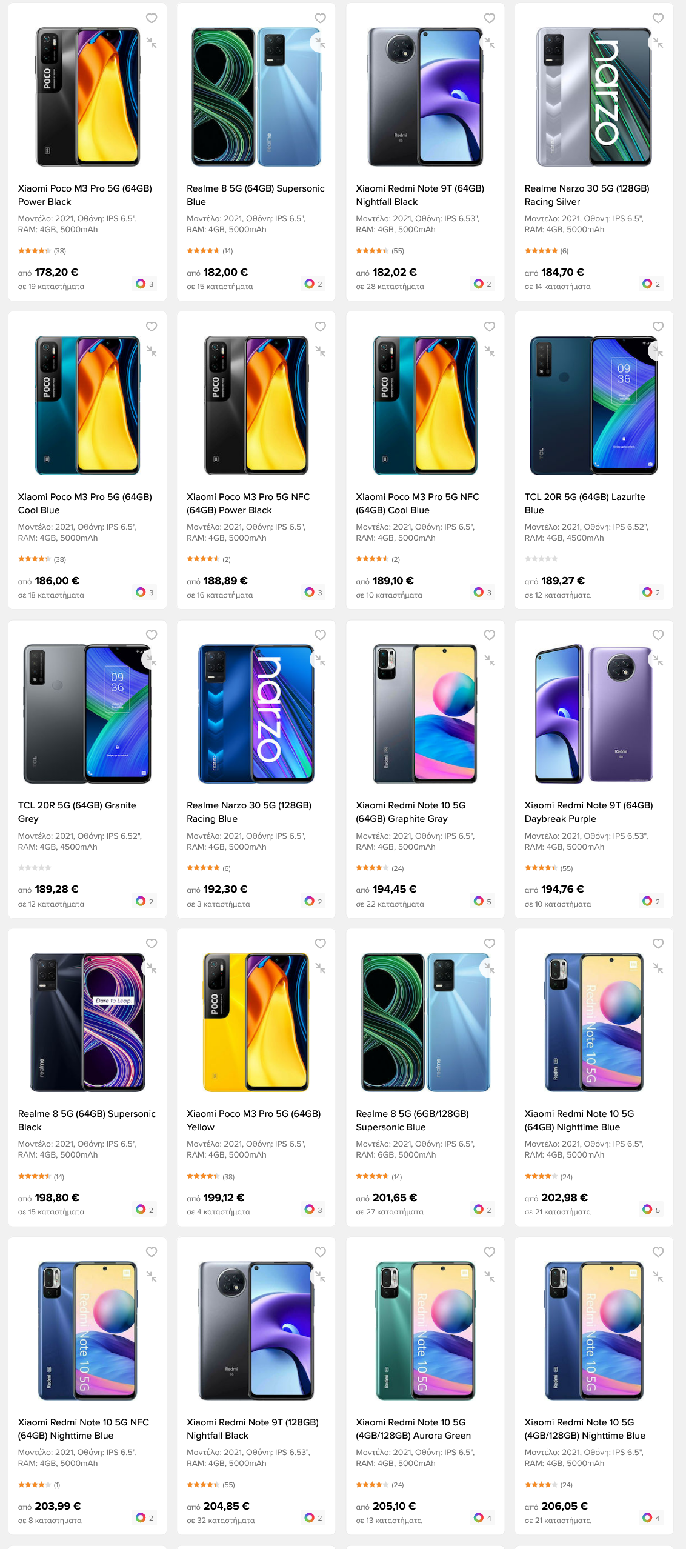Open Realme Narzo 30 5G Racing Blue product link
Image resolution: width=686 pixels, height=1549 pixels.
(x=249, y=812)
